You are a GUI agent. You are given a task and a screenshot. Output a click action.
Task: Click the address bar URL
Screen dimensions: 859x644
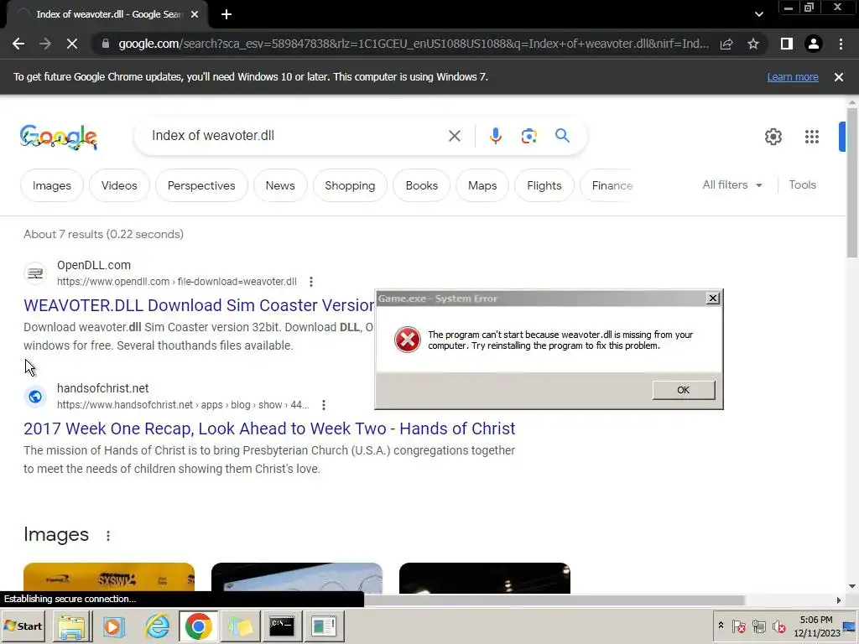(413, 44)
